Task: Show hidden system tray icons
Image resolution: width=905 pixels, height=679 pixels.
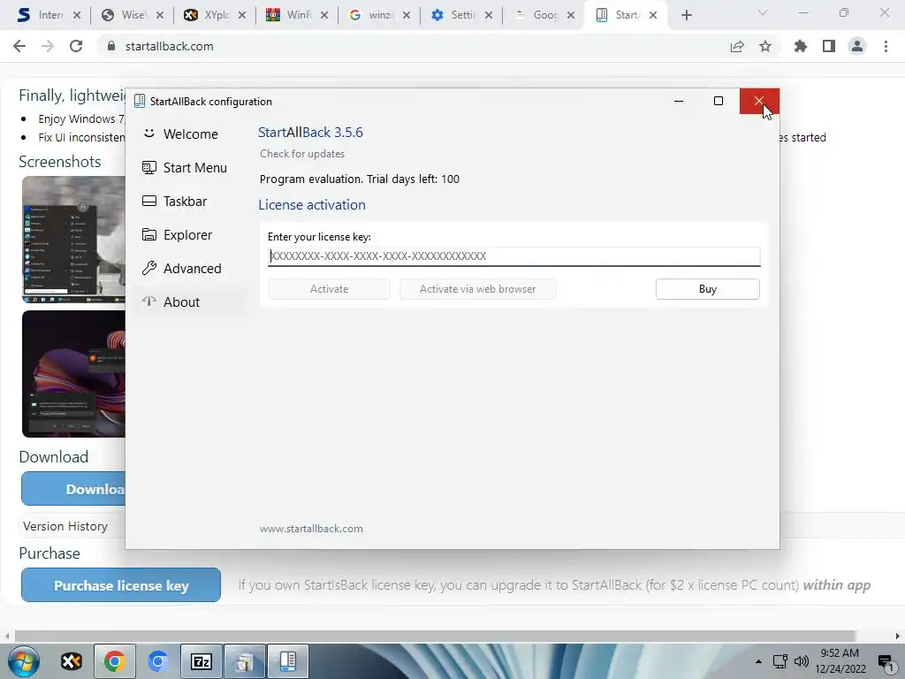Action: coord(759,661)
